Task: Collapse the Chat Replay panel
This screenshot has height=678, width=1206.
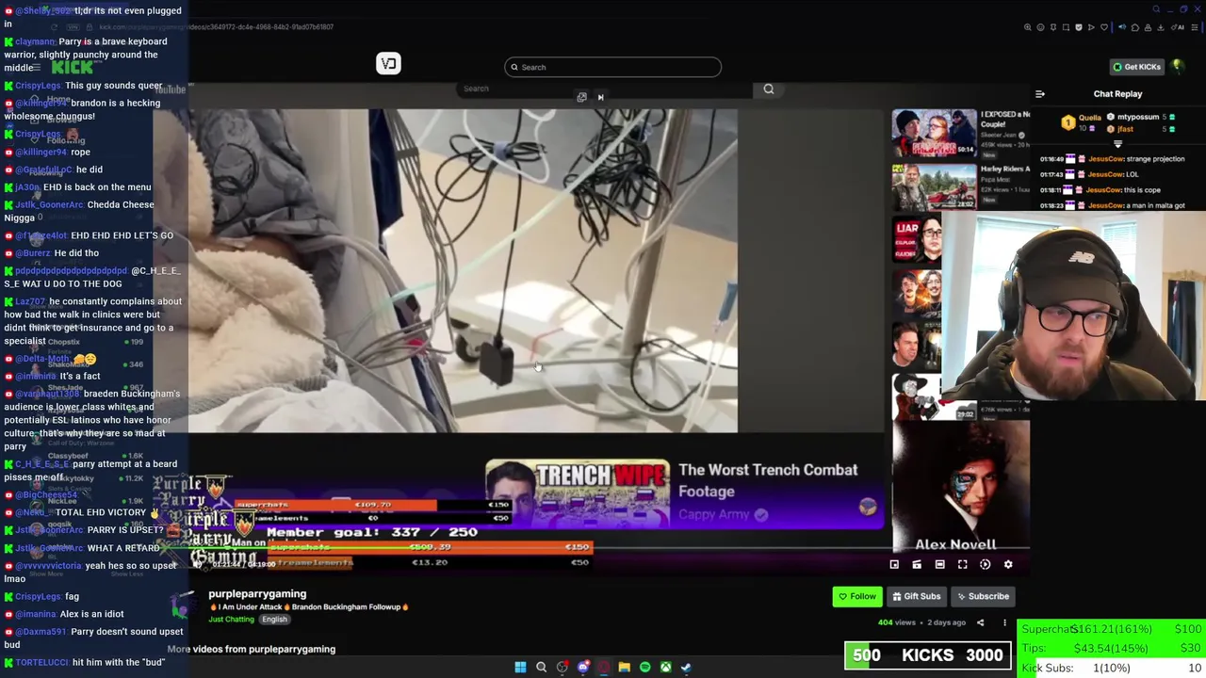Action: pos(1040,94)
